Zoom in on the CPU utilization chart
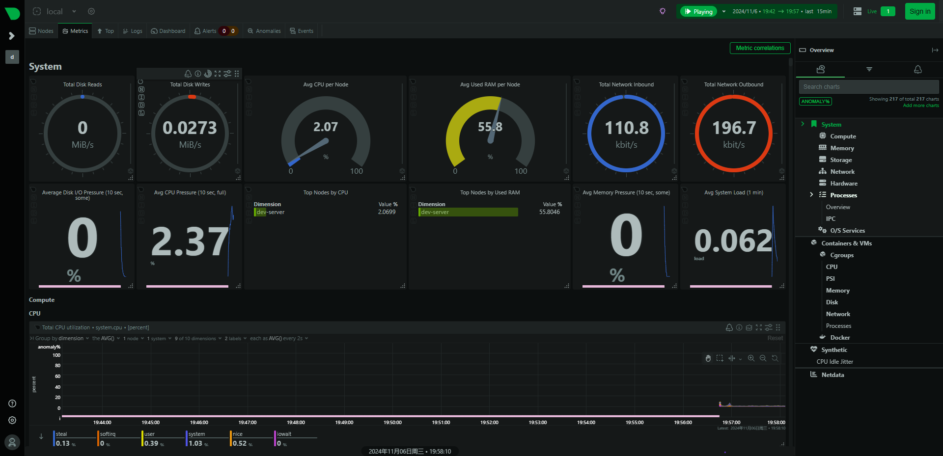 [x=751, y=358]
